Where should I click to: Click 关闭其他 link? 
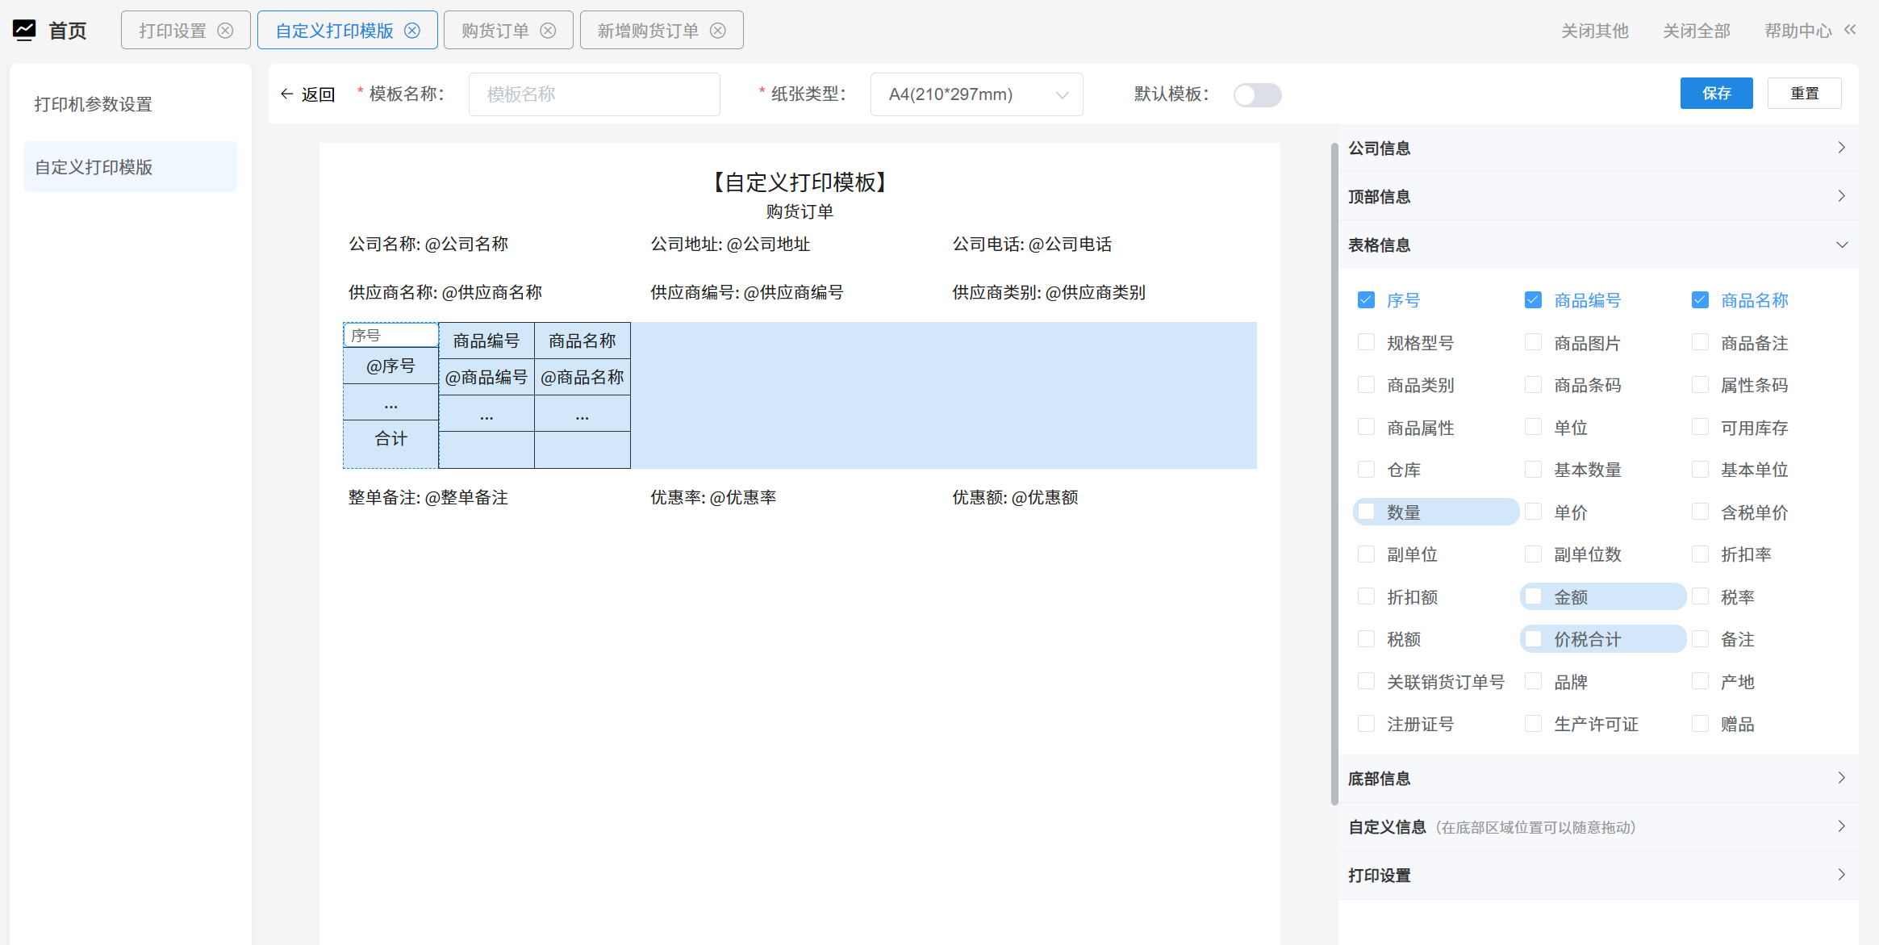coord(1594,31)
